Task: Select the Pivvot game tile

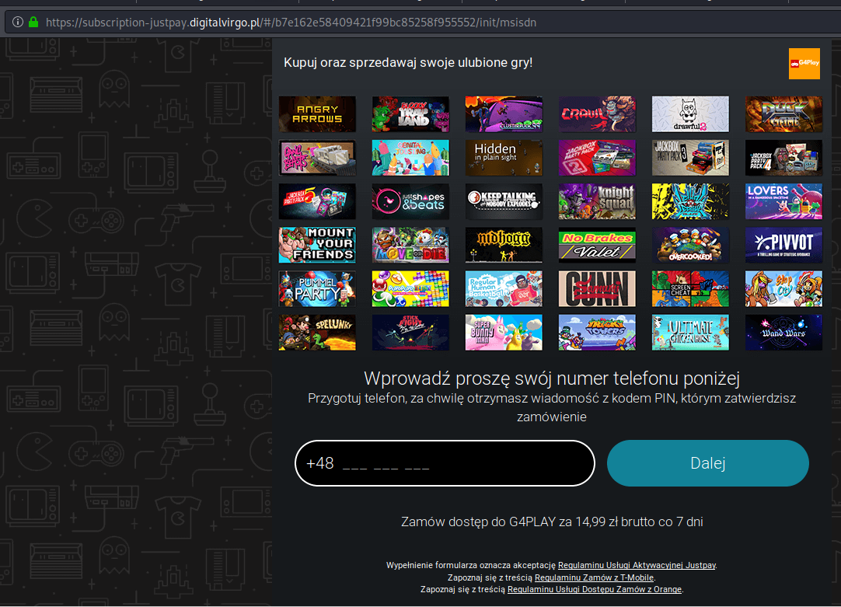Action: point(783,245)
